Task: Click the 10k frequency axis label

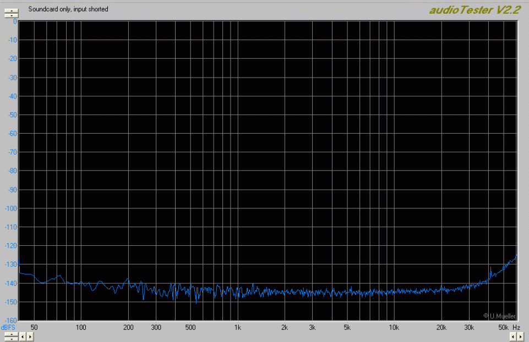Action: [x=394, y=328]
